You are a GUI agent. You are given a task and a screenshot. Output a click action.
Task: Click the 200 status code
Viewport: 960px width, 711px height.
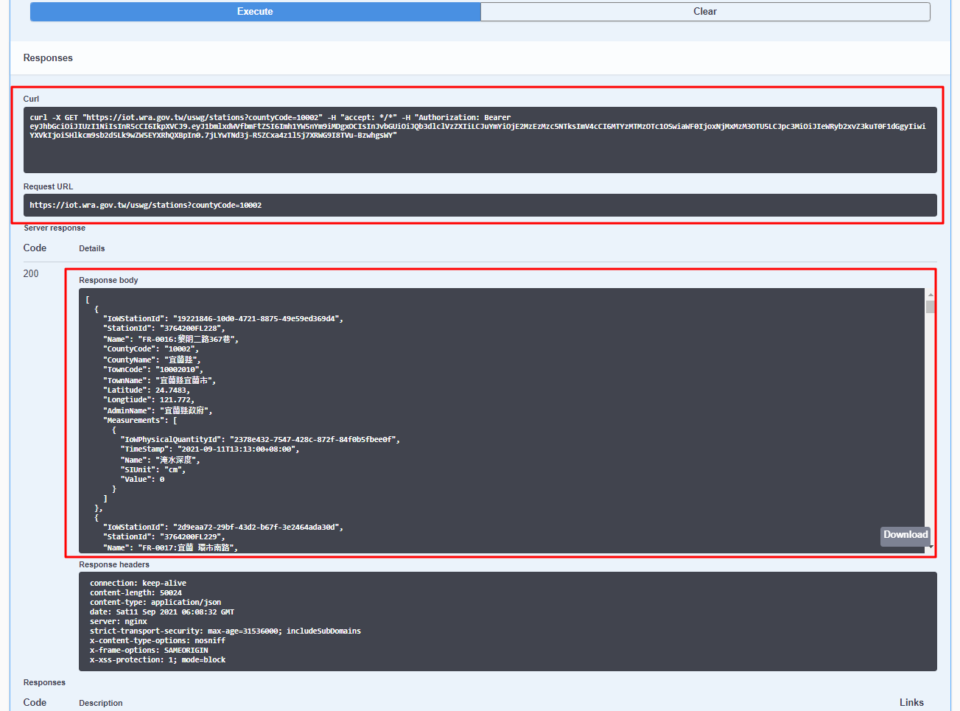[x=31, y=273]
